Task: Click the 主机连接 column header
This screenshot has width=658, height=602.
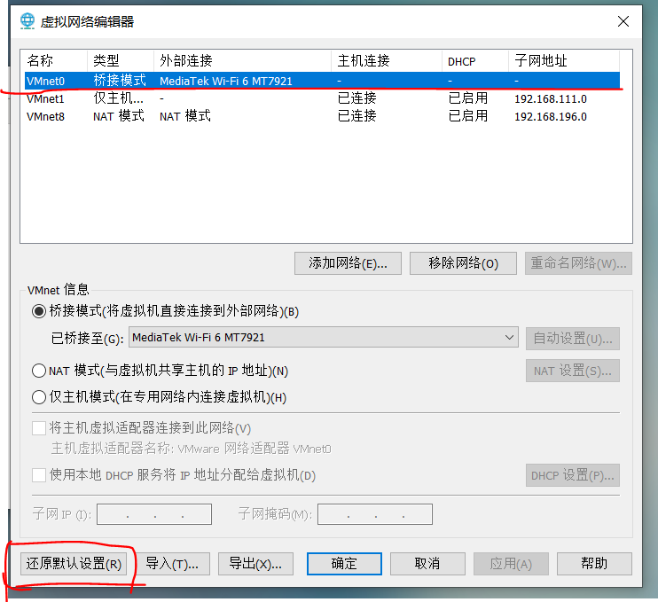Action: click(x=387, y=61)
